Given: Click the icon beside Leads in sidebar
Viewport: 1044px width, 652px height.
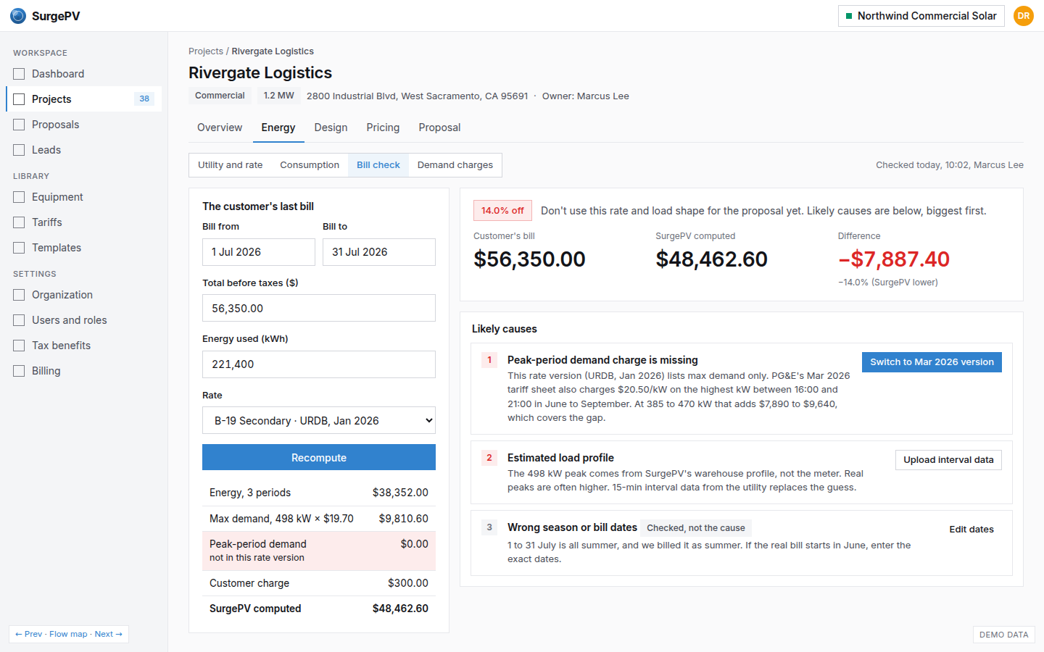Looking at the screenshot, I should [19, 150].
